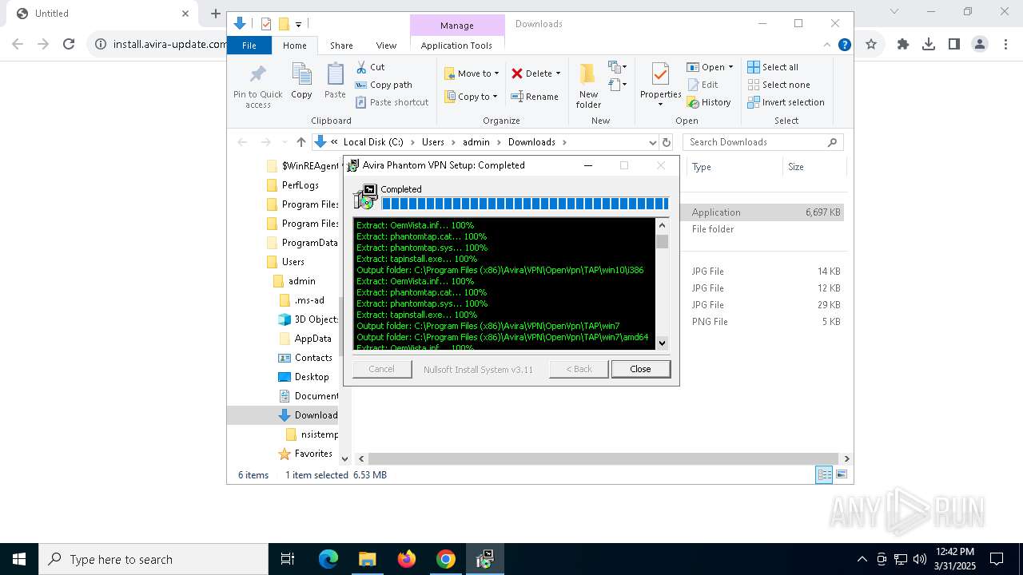Click Paste shortcut command

click(x=392, y=102)
